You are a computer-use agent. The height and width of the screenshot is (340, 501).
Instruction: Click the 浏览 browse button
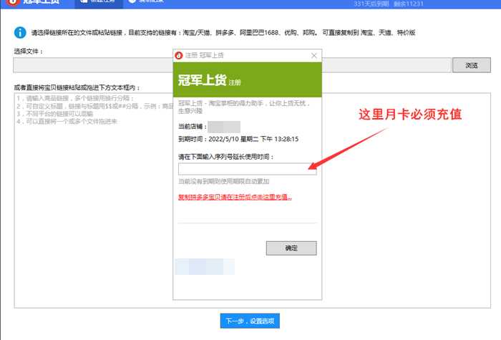471,65
